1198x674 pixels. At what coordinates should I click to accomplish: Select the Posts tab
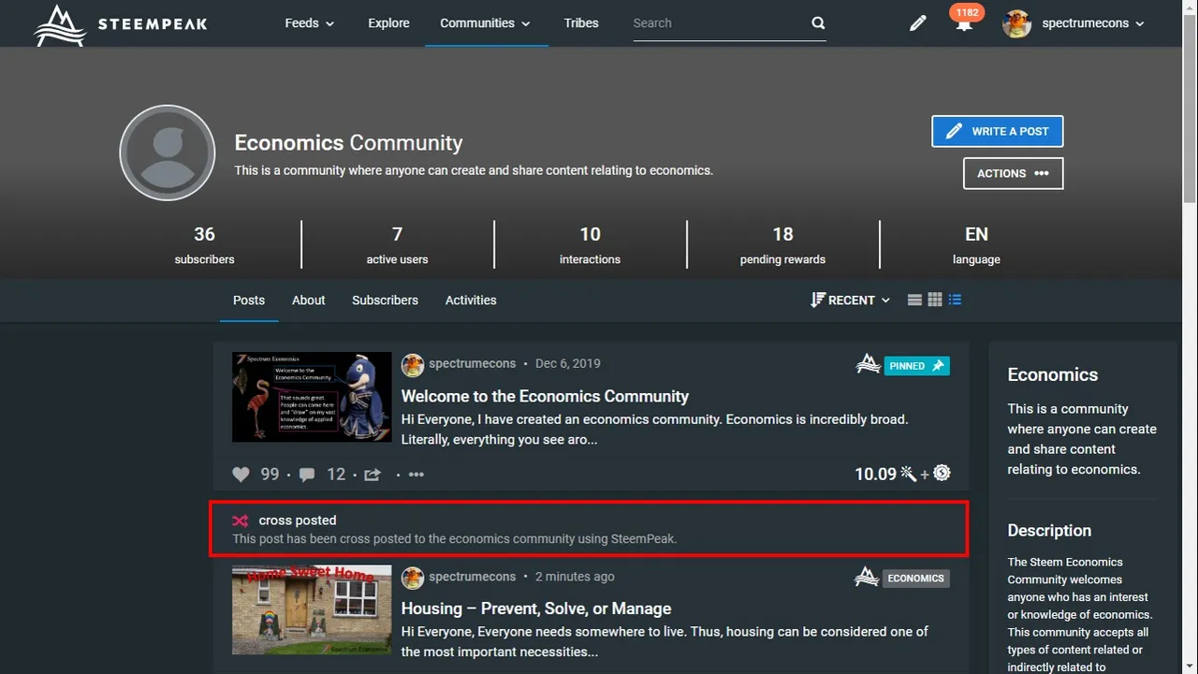tap(249, 300)
